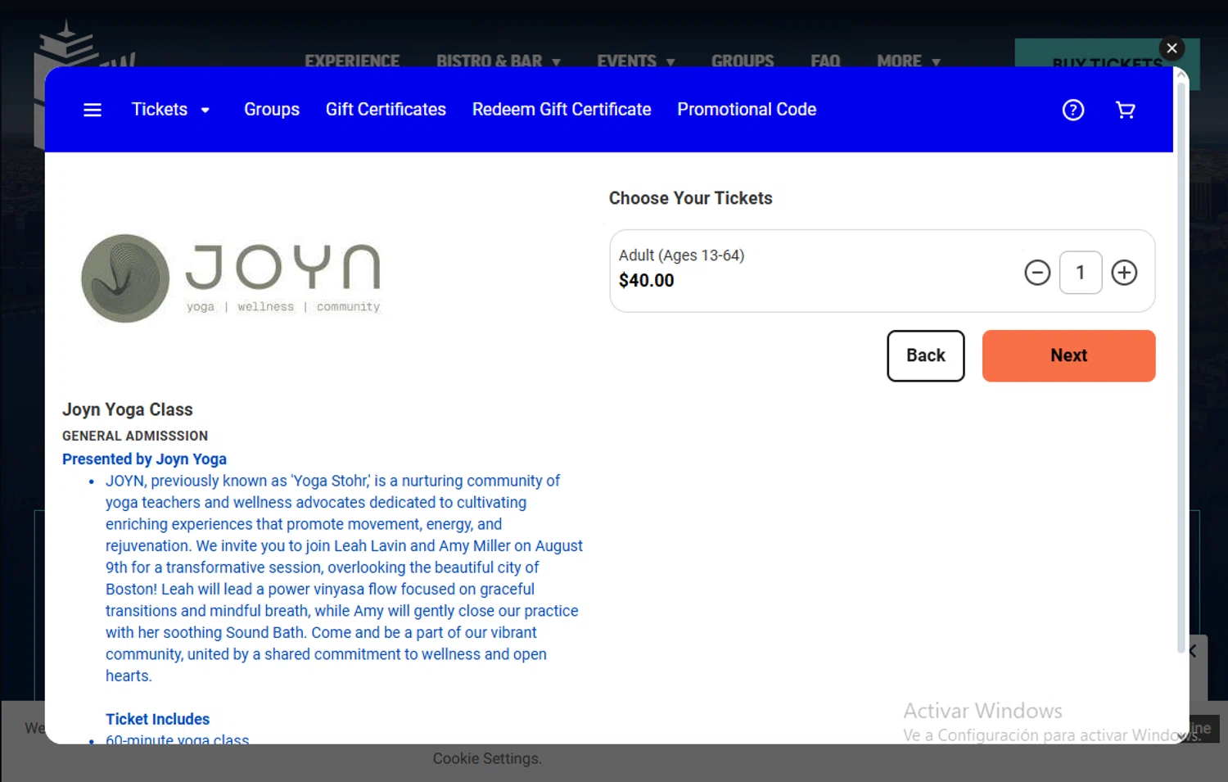This screenshot has height=782, width=1228.
Task: Click the Adult ticket quantity field
Action: [1081, 273]
